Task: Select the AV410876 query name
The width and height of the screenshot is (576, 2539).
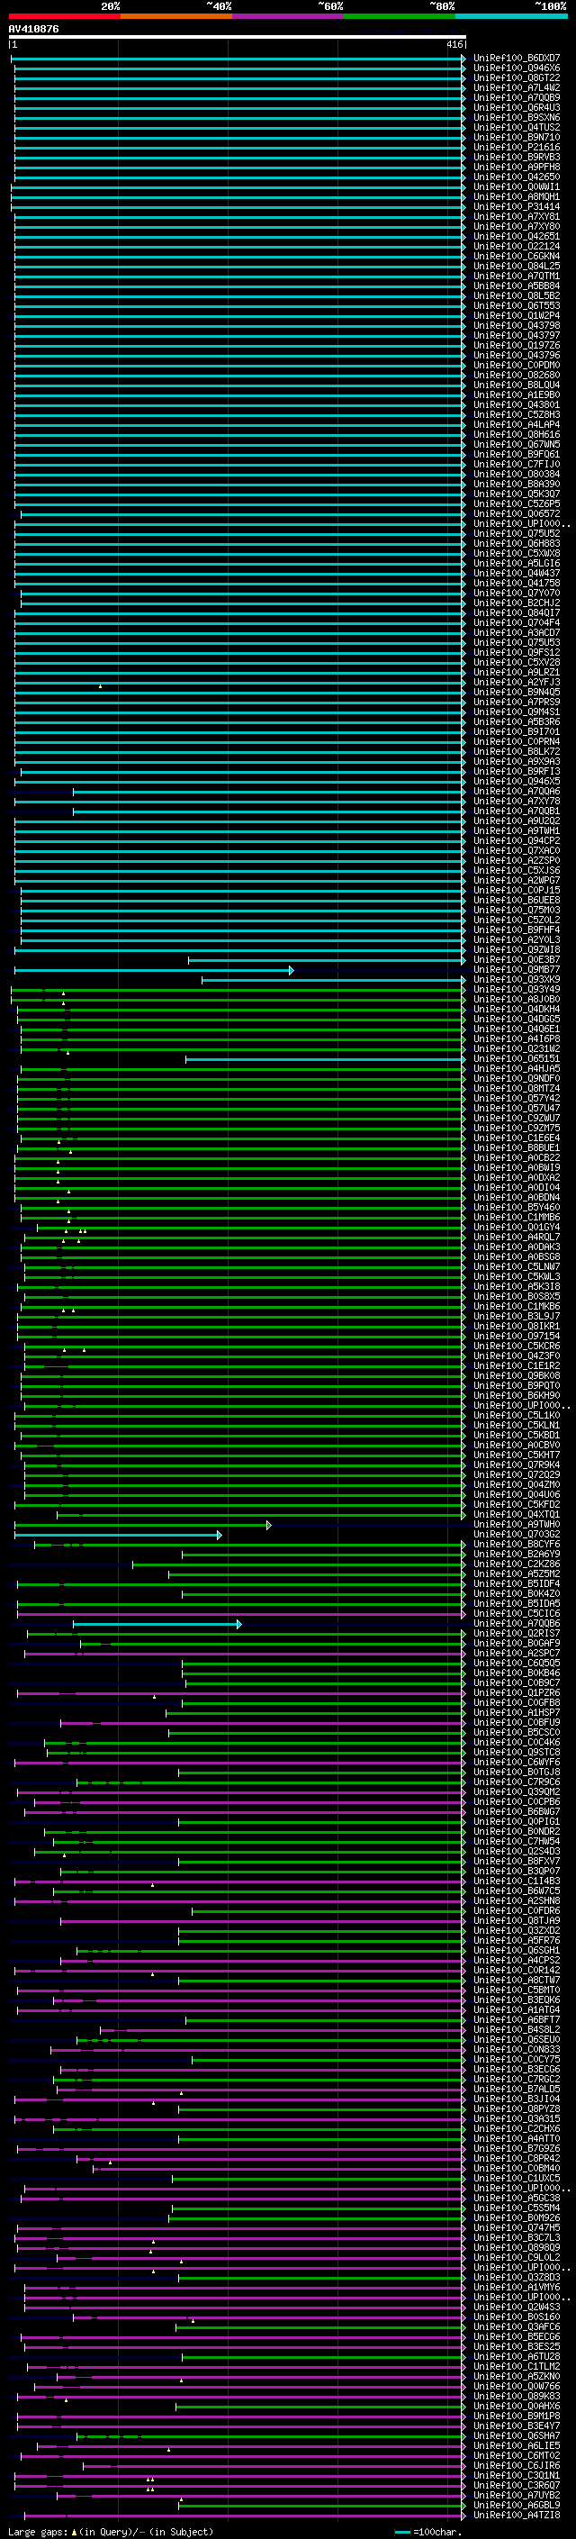Action: coord(33,29)
